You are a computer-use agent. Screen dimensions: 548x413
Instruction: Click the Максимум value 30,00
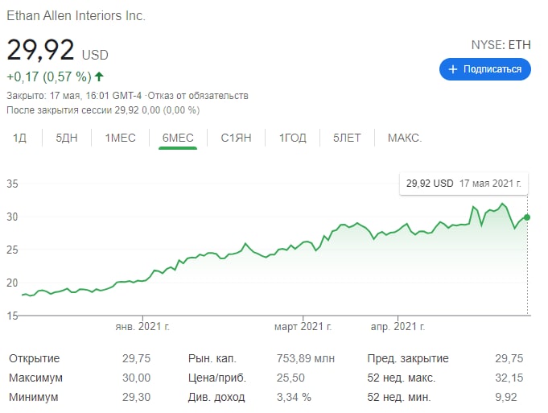click(x=136, y=378)
